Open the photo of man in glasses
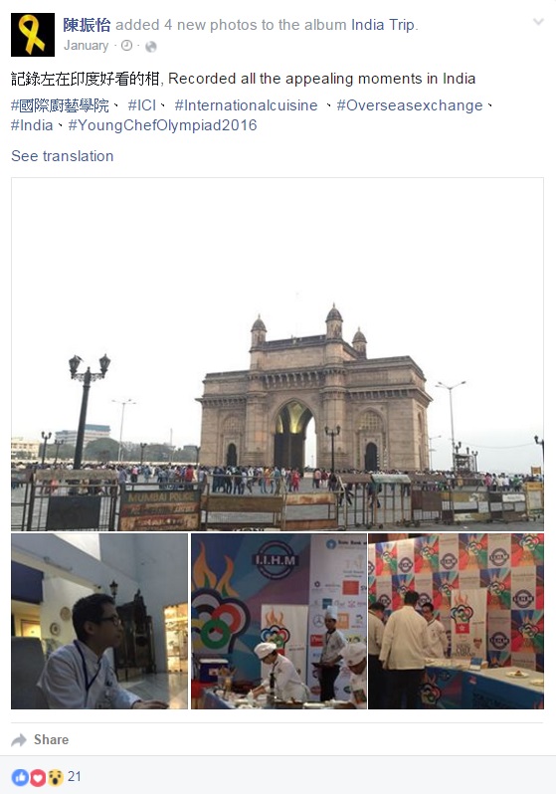This screenshot has height=794, width=556. tap(99, 621)
